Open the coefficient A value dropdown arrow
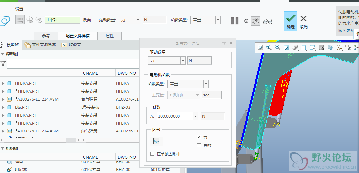The width and height of the screenshot is (359, 173). (x=195, y=116)
